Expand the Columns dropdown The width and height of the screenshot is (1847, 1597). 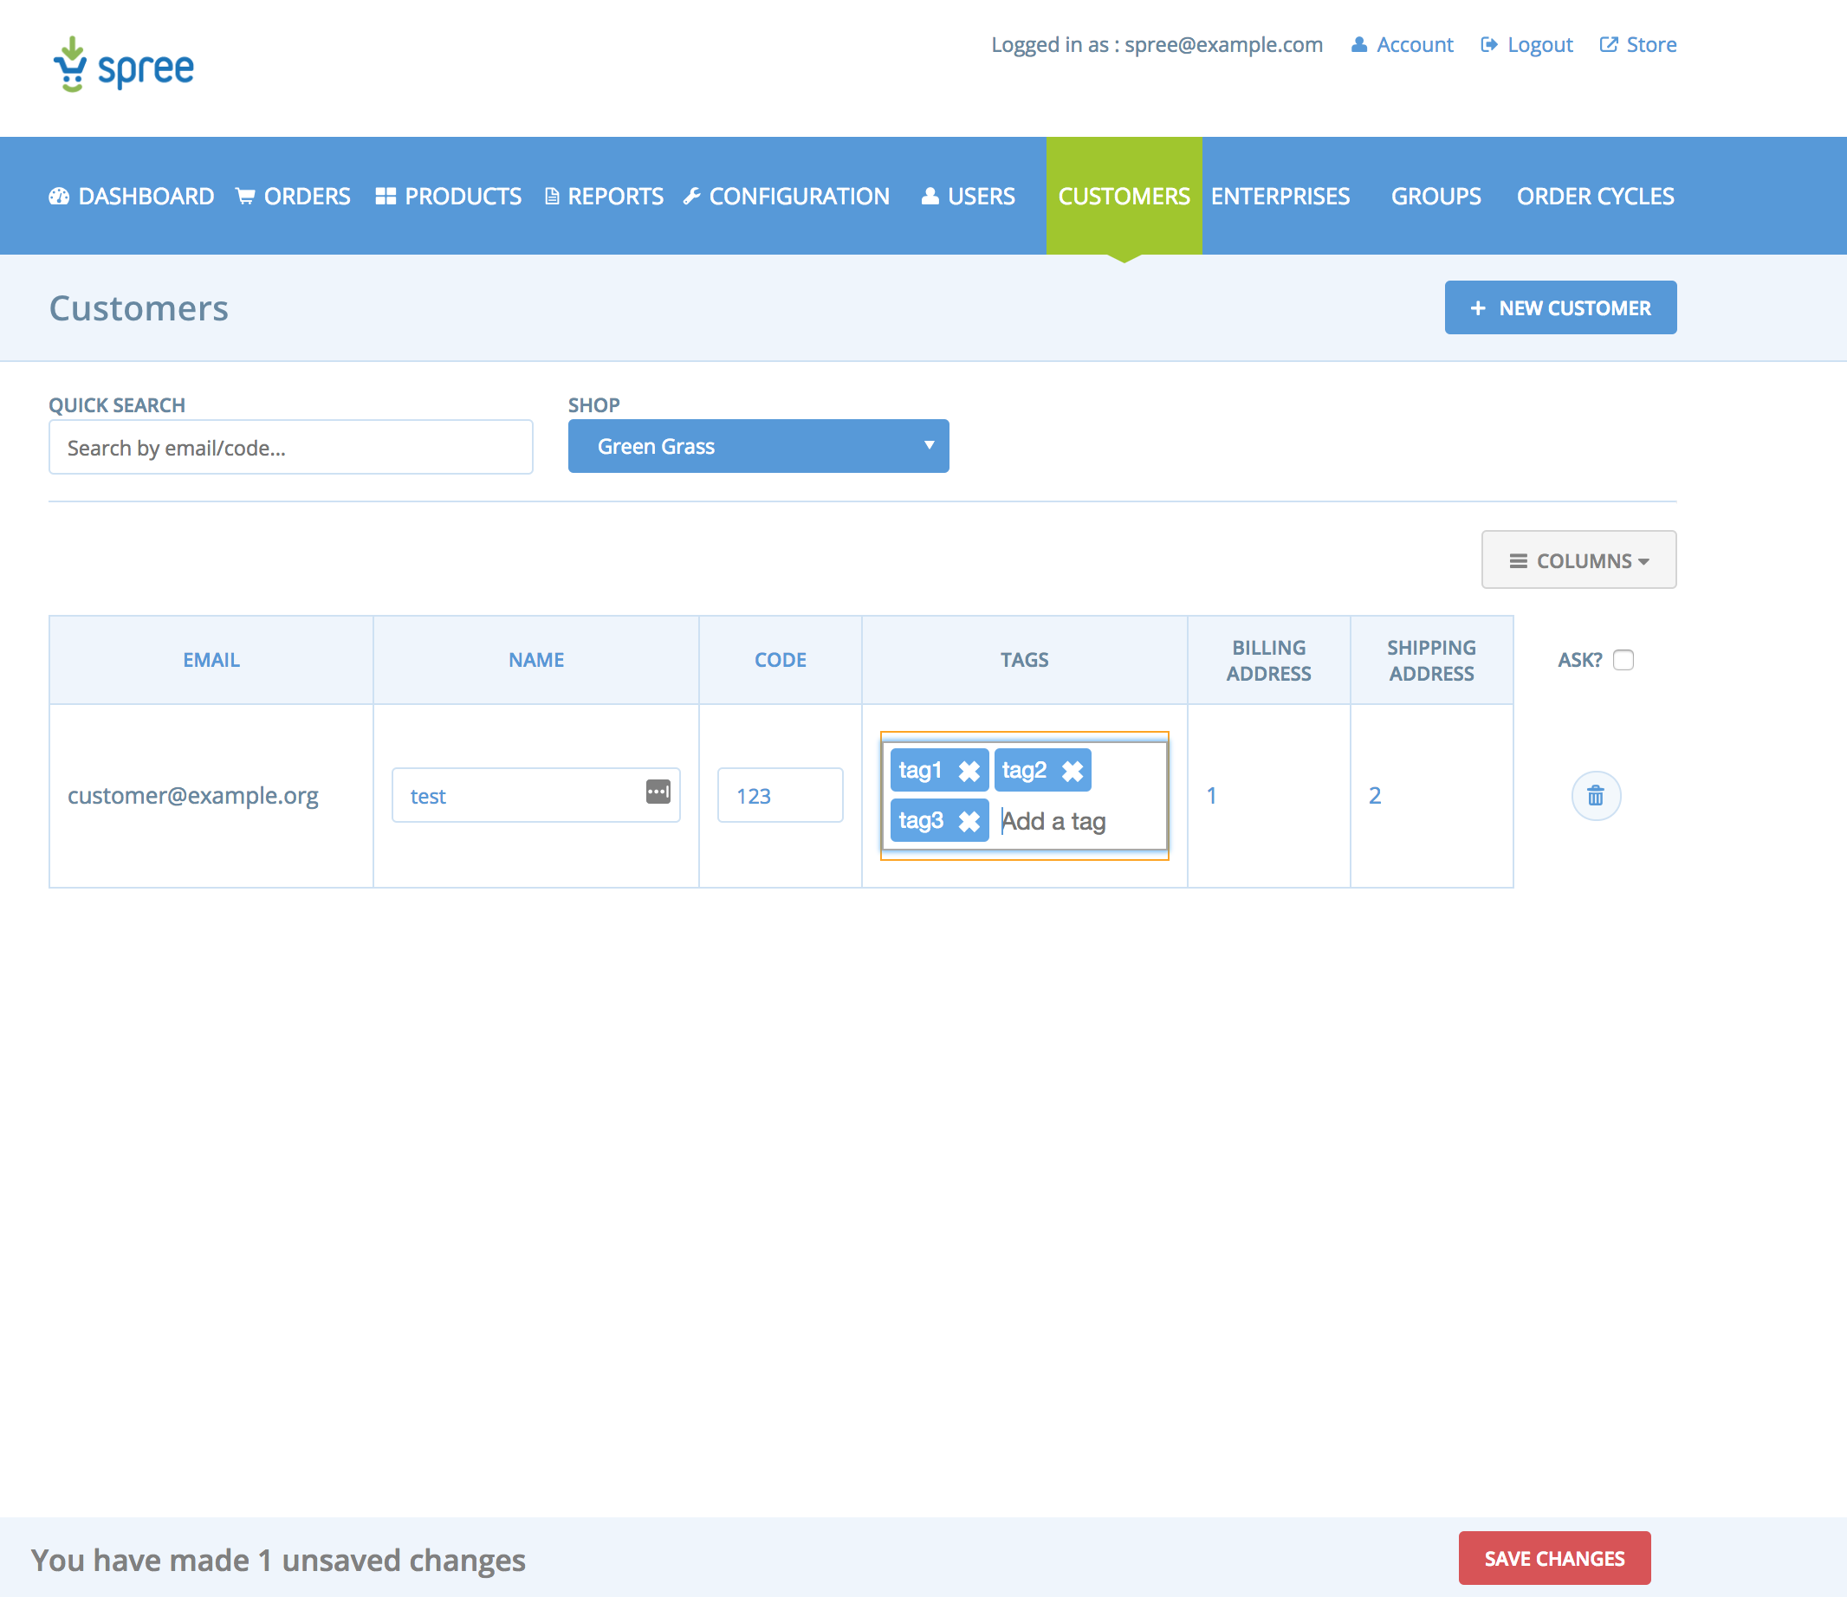point(1578,560)
